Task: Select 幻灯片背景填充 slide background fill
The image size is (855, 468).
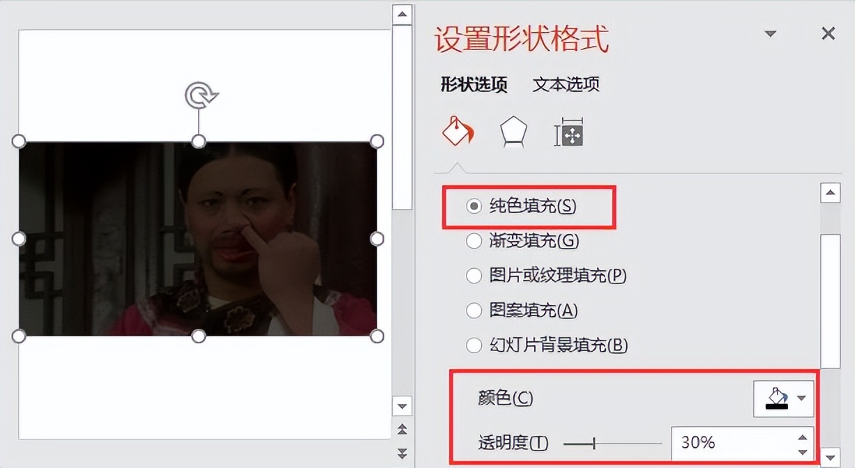Action: click(547, 345)
